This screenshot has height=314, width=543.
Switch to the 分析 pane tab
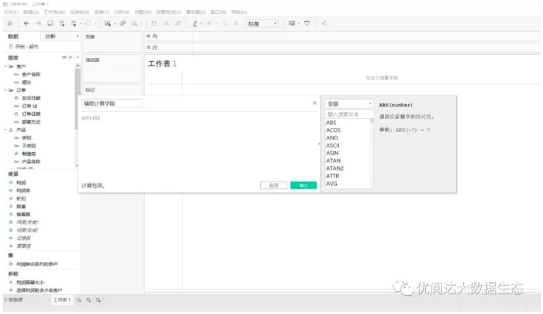click(x=50, y=37)
